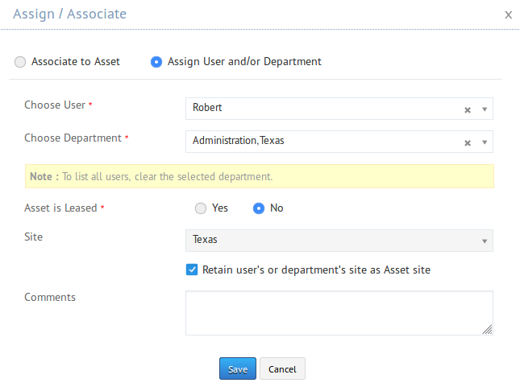Click into the Comments text area
This screenshot has height=391, width=520.
(x=339, y=312)
